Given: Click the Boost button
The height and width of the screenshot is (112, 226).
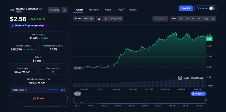Looking at the screenshot, I should click(39, 98).
